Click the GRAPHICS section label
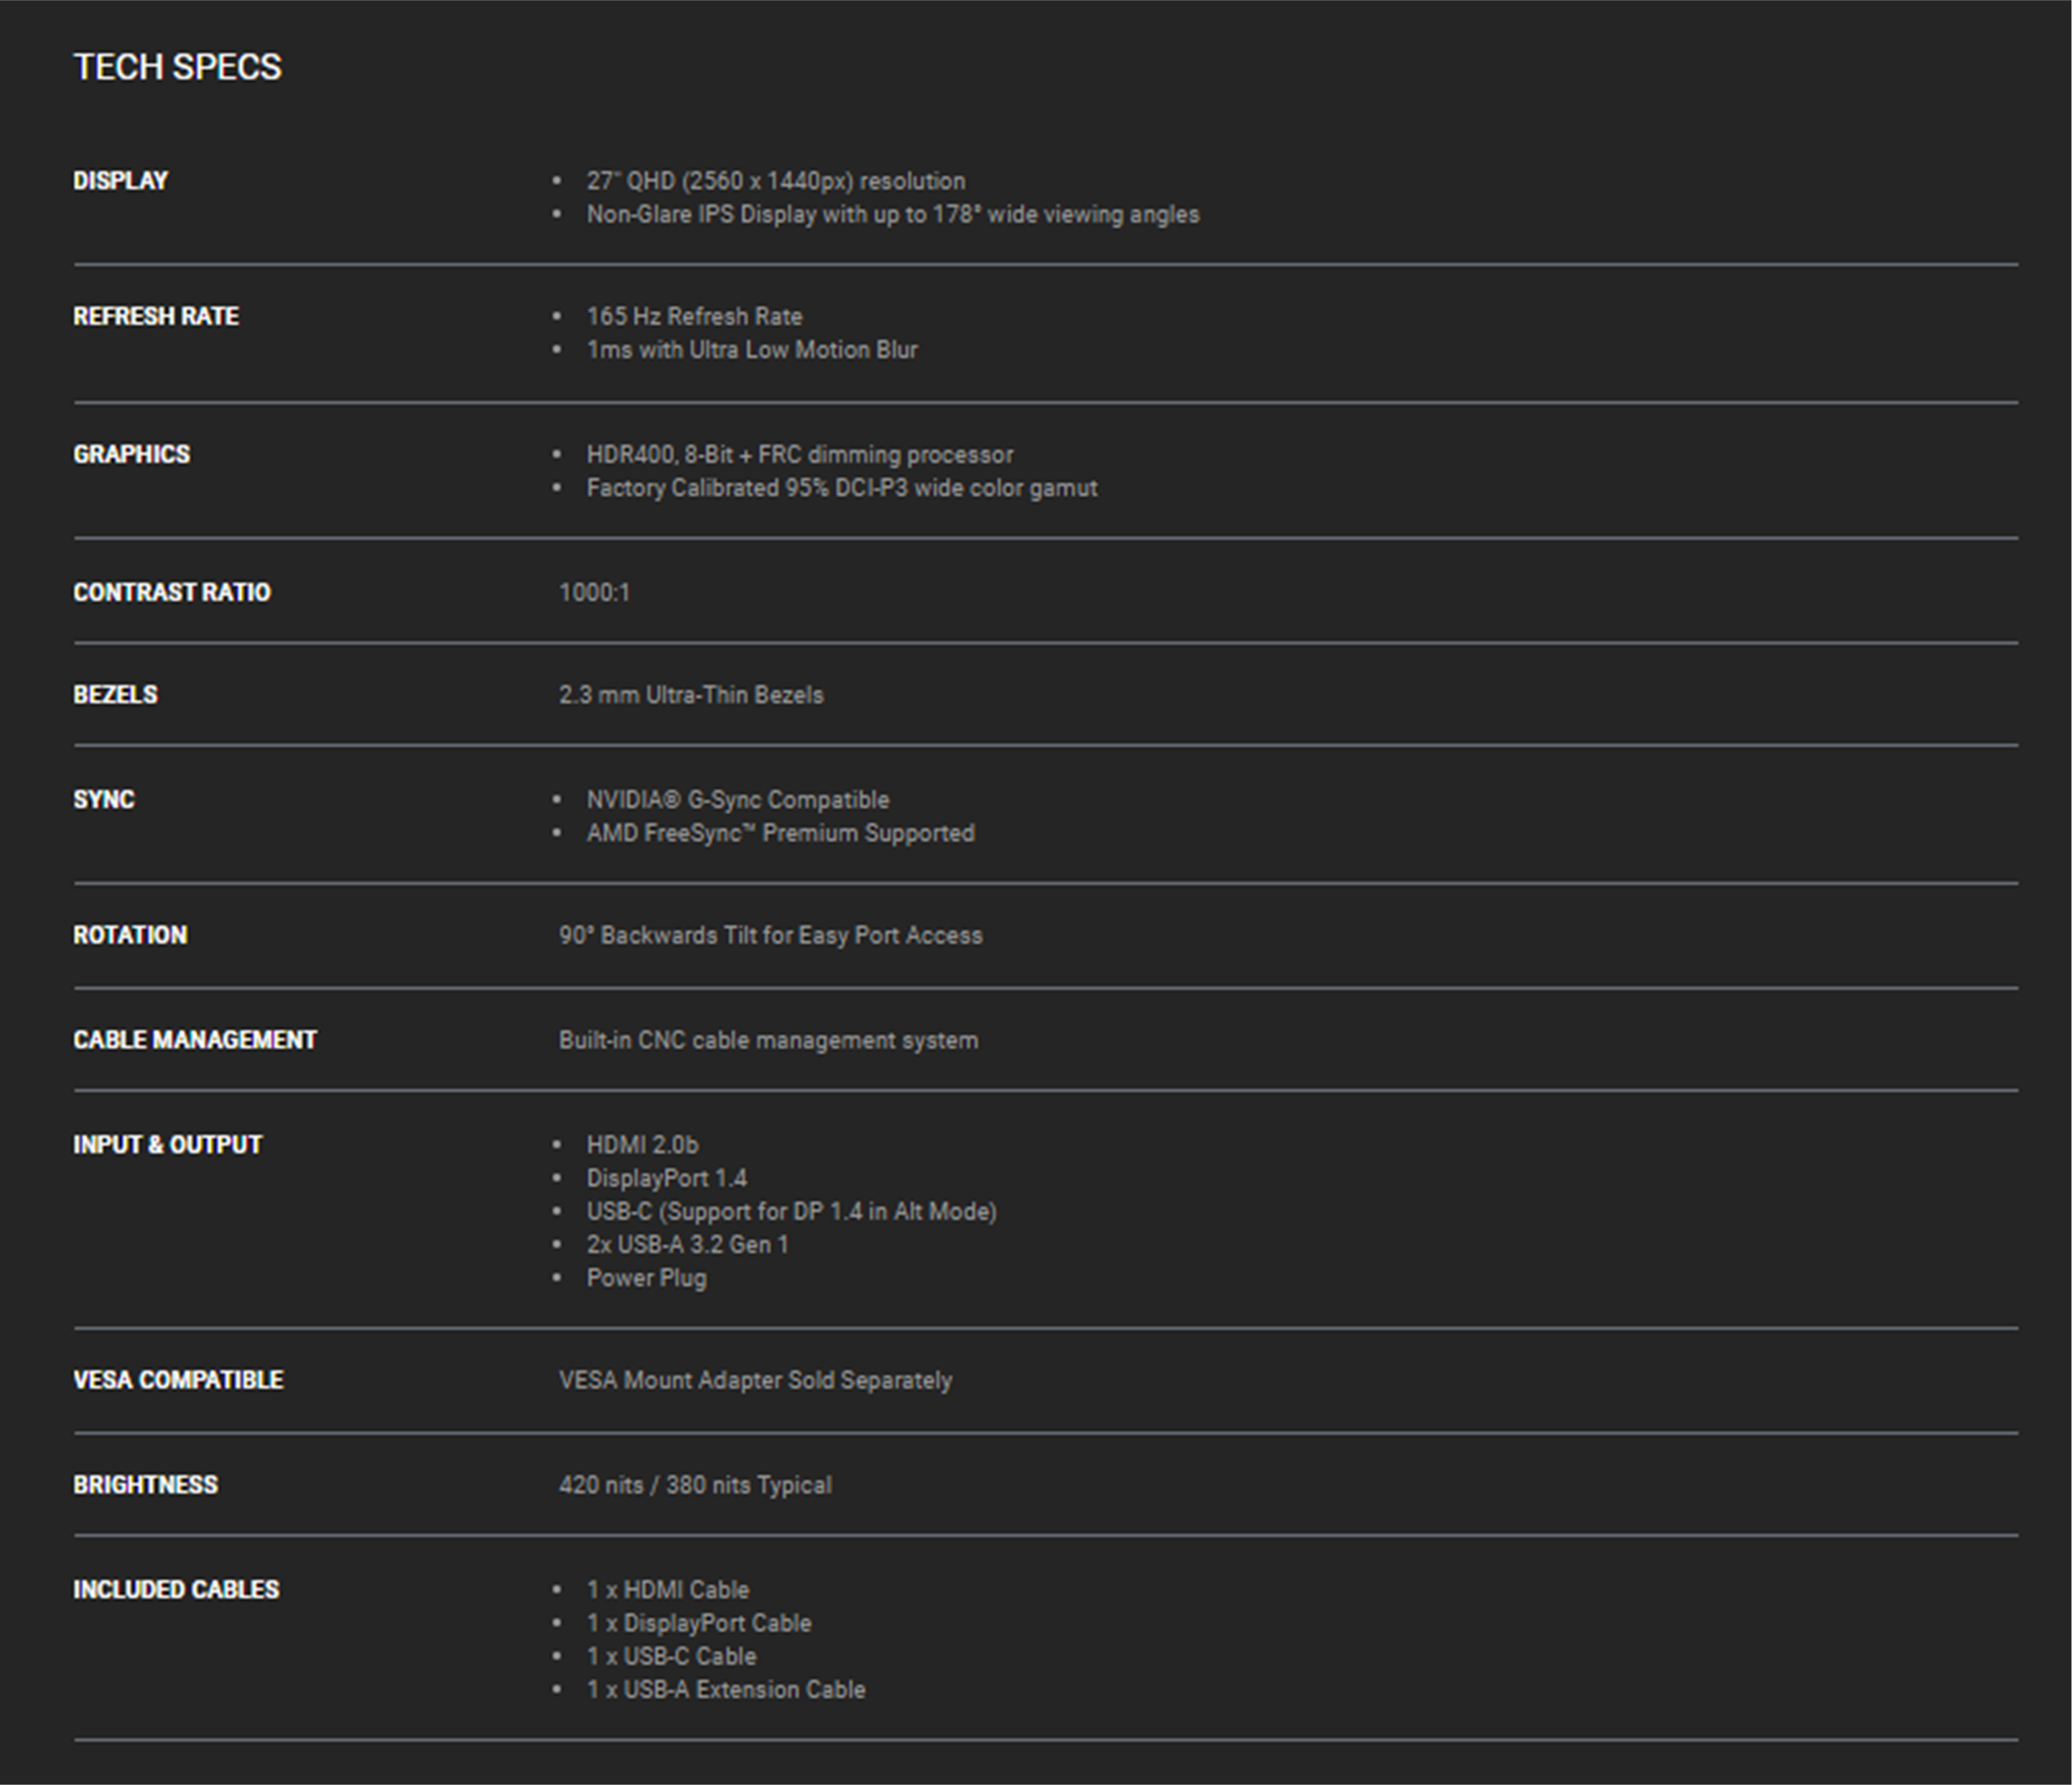Image resolution: width=2072 pixels, height=1785 pixels. pos(131,454)
